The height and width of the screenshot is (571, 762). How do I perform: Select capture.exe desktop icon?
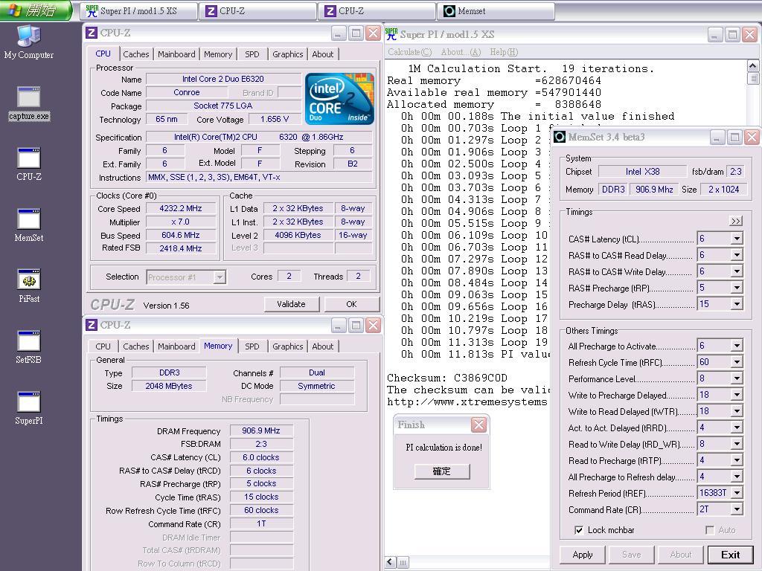click(x=29, y=103)
